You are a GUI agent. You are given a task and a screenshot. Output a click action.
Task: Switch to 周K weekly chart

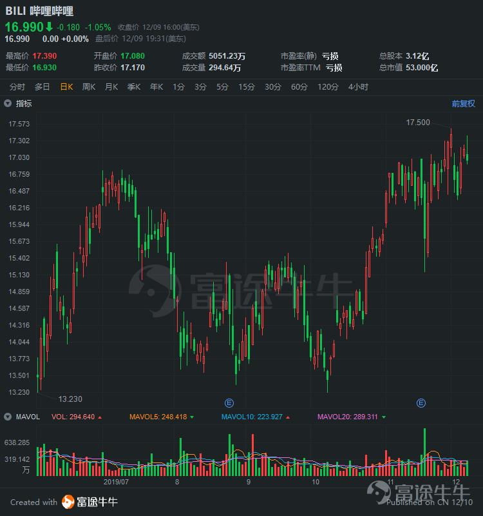pyautogui.click(x=89, y=87)
